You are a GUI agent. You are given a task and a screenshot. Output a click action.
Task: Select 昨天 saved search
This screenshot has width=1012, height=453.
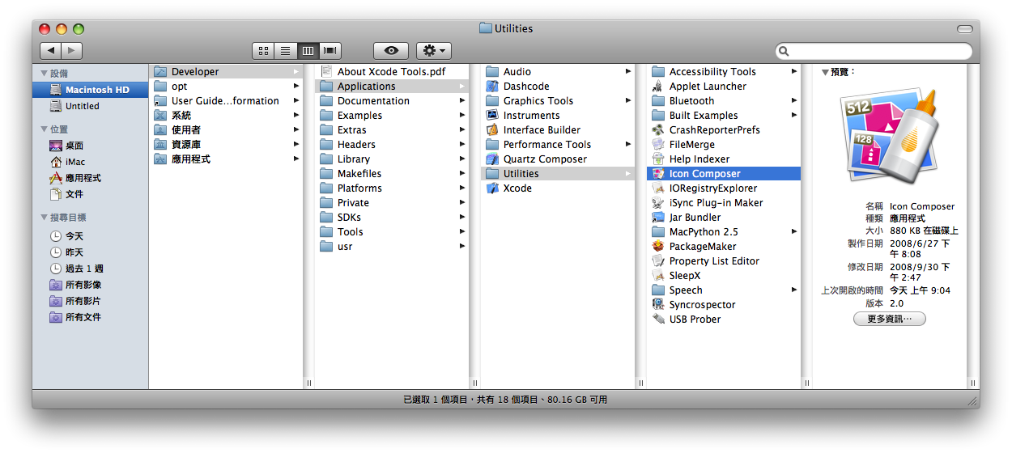(90, 252)
